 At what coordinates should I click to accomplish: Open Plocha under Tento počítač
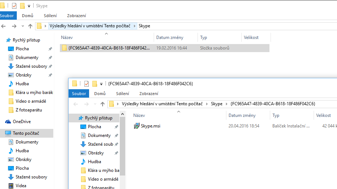22,168
